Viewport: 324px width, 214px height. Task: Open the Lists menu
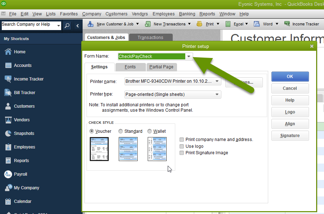click(x=51, y=14)
